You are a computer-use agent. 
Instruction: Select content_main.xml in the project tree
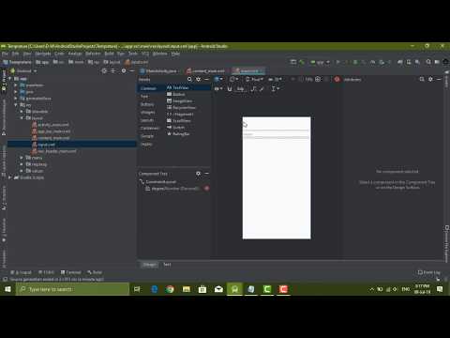tap(51, 138)
